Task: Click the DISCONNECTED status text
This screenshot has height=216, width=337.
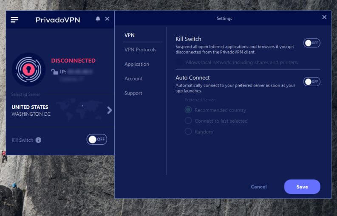Action: pos(73,61)
